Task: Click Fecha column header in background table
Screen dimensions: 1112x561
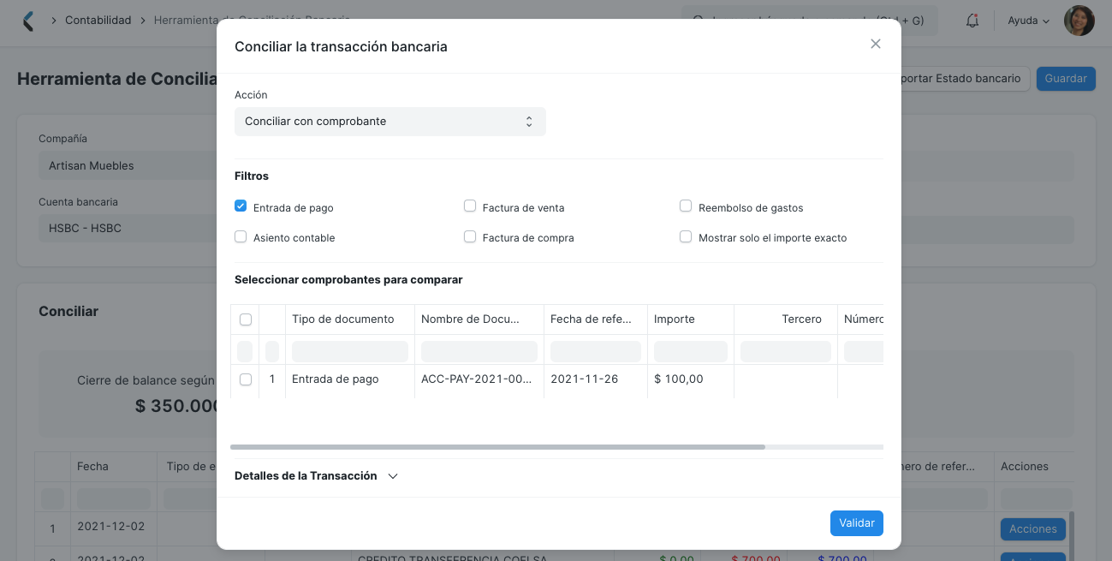Action: [x=114, y=467]
